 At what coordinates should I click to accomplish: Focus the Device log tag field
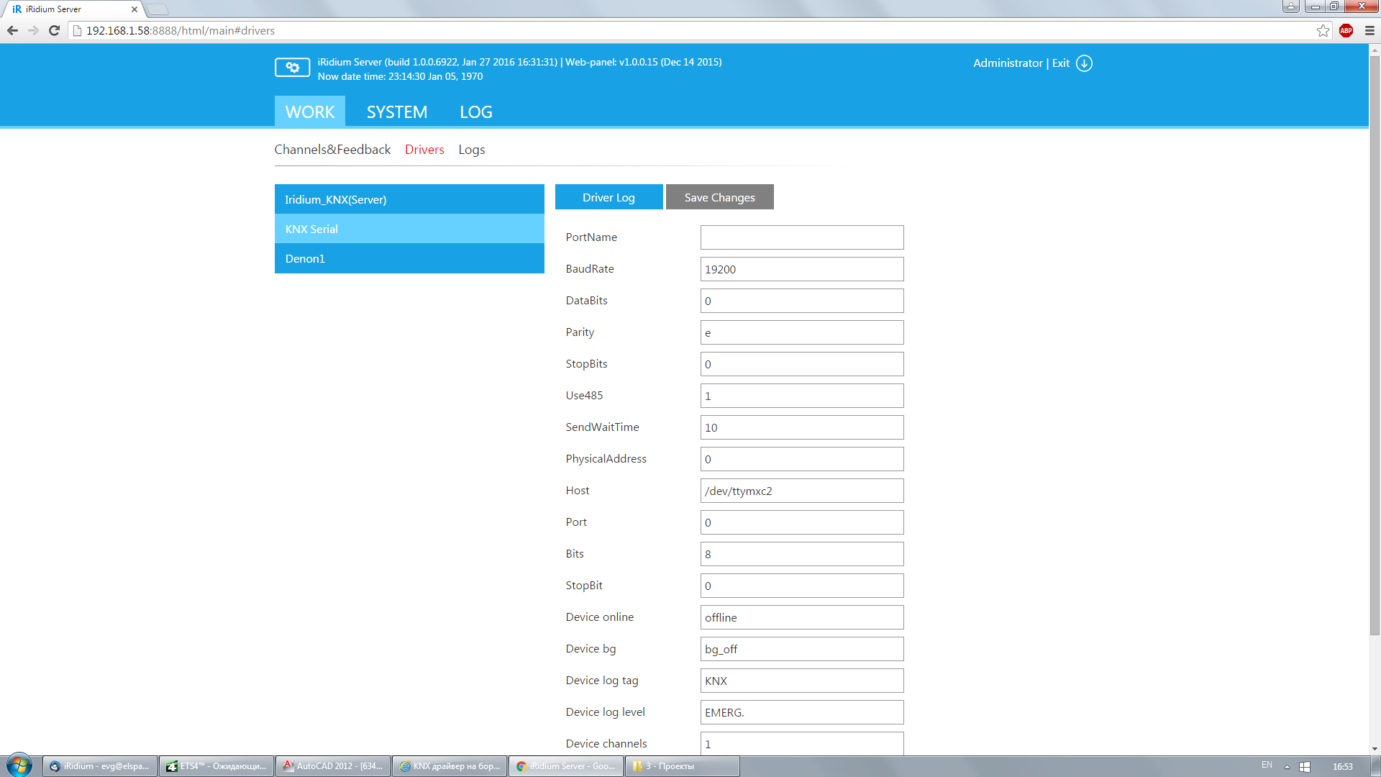[x=802, y=681]
